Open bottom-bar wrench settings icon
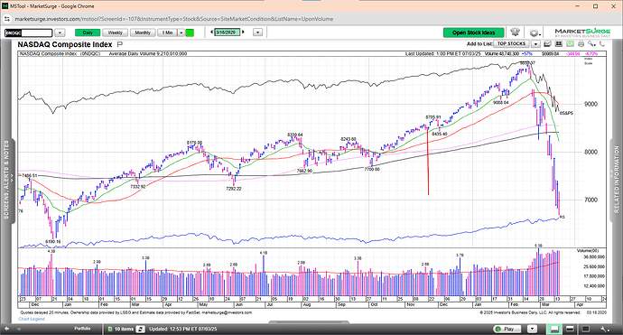This screenshot has width=623, height=335. coord(604,329)
